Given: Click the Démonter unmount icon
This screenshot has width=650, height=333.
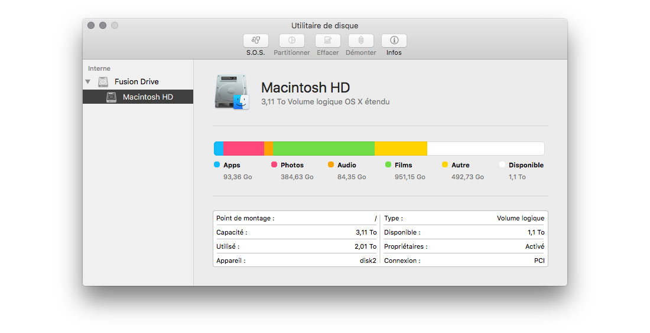Looking at the screenshot, I should (360, 41).
